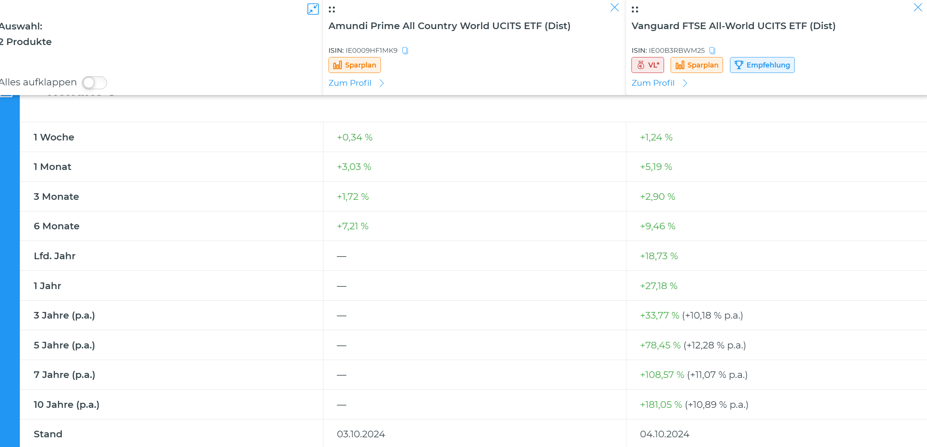Click the collapse comparison view icon

pyautogui.click(x=313, y=9)
